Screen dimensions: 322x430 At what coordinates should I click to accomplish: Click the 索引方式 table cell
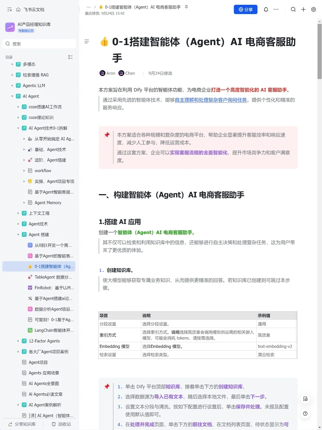click(120, 335)
